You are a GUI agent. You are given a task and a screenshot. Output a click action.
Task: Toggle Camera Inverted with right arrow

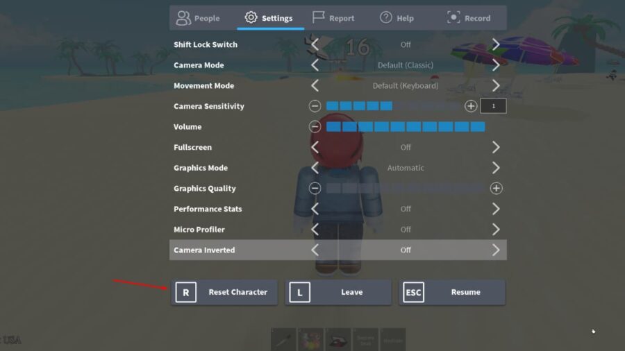496,250
